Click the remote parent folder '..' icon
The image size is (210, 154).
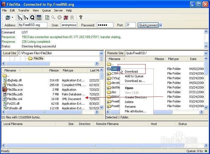109,64
